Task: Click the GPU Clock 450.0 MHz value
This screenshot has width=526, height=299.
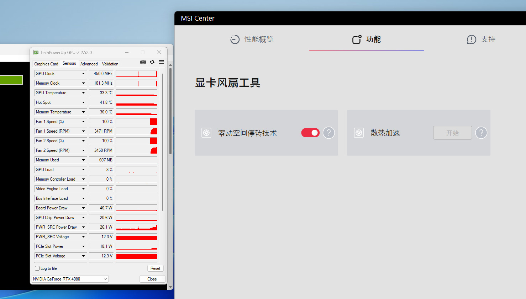Action: 101,74
